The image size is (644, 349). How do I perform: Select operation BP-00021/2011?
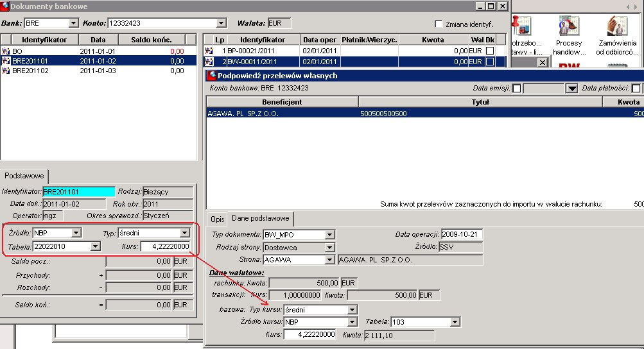coord(355,51)
